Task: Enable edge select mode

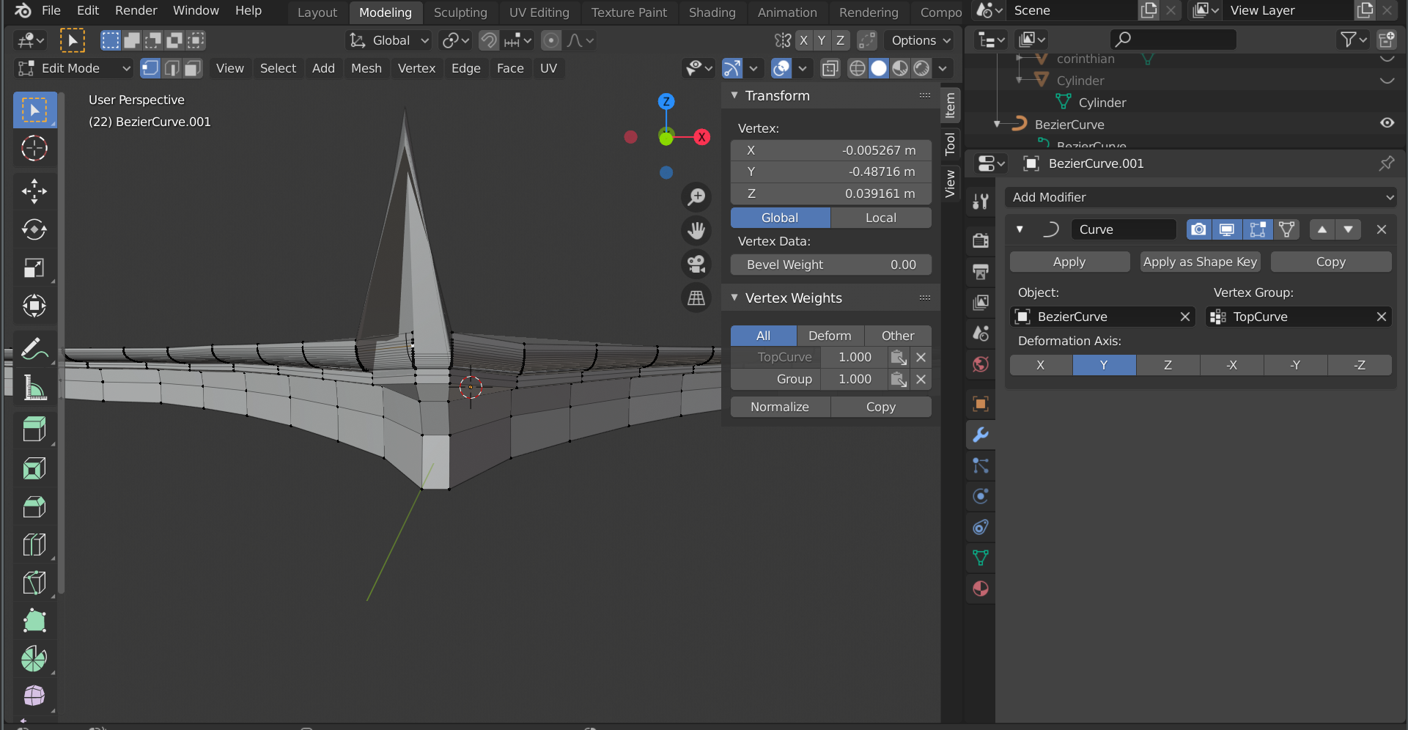Action: [x=172, y=68]
